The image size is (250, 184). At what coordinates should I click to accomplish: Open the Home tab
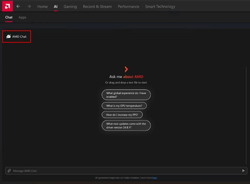click(42, 6)
